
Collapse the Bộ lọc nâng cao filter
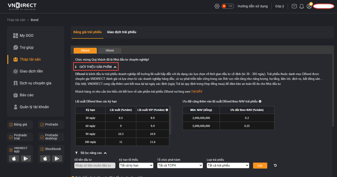click(91, 153)
